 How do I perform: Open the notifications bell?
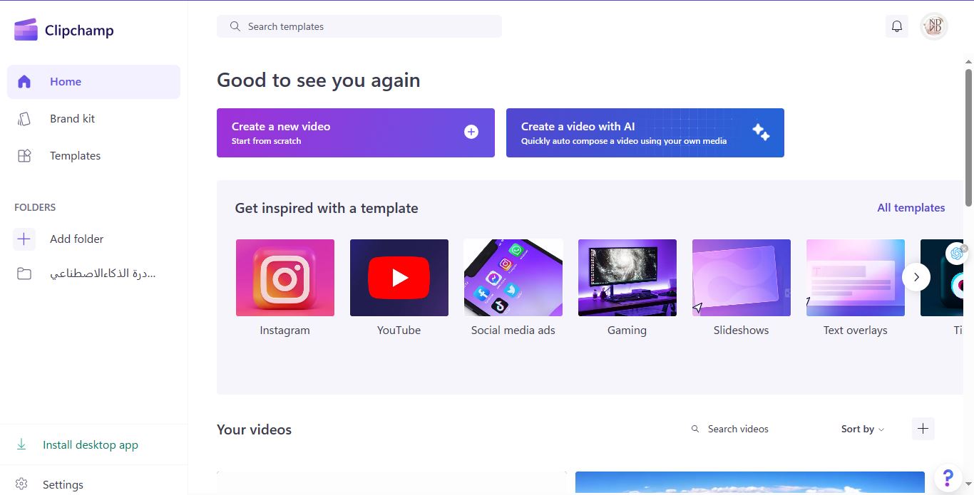(x=897, y=26)
